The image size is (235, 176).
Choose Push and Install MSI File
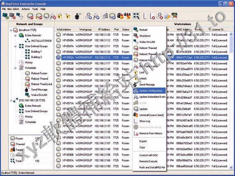coord(149,167)
